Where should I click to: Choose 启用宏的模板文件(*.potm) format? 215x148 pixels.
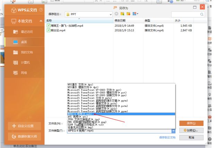tap(121, 106)
